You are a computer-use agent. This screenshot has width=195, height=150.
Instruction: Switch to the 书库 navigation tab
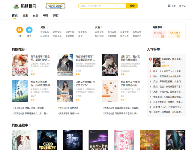tap(46, 15)
